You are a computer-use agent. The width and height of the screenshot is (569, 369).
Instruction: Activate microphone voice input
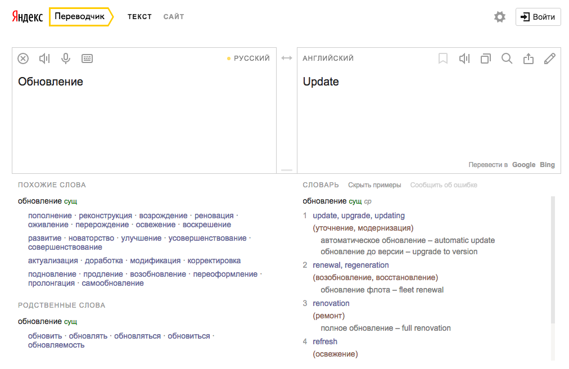click(x=66, y=58)
